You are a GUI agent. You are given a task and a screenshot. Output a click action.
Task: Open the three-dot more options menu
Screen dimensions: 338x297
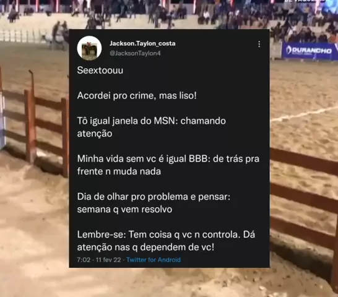(259, 44)
